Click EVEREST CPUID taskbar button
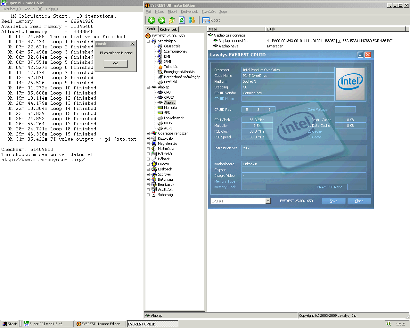The image size is (410, 328). pos(152,324)
